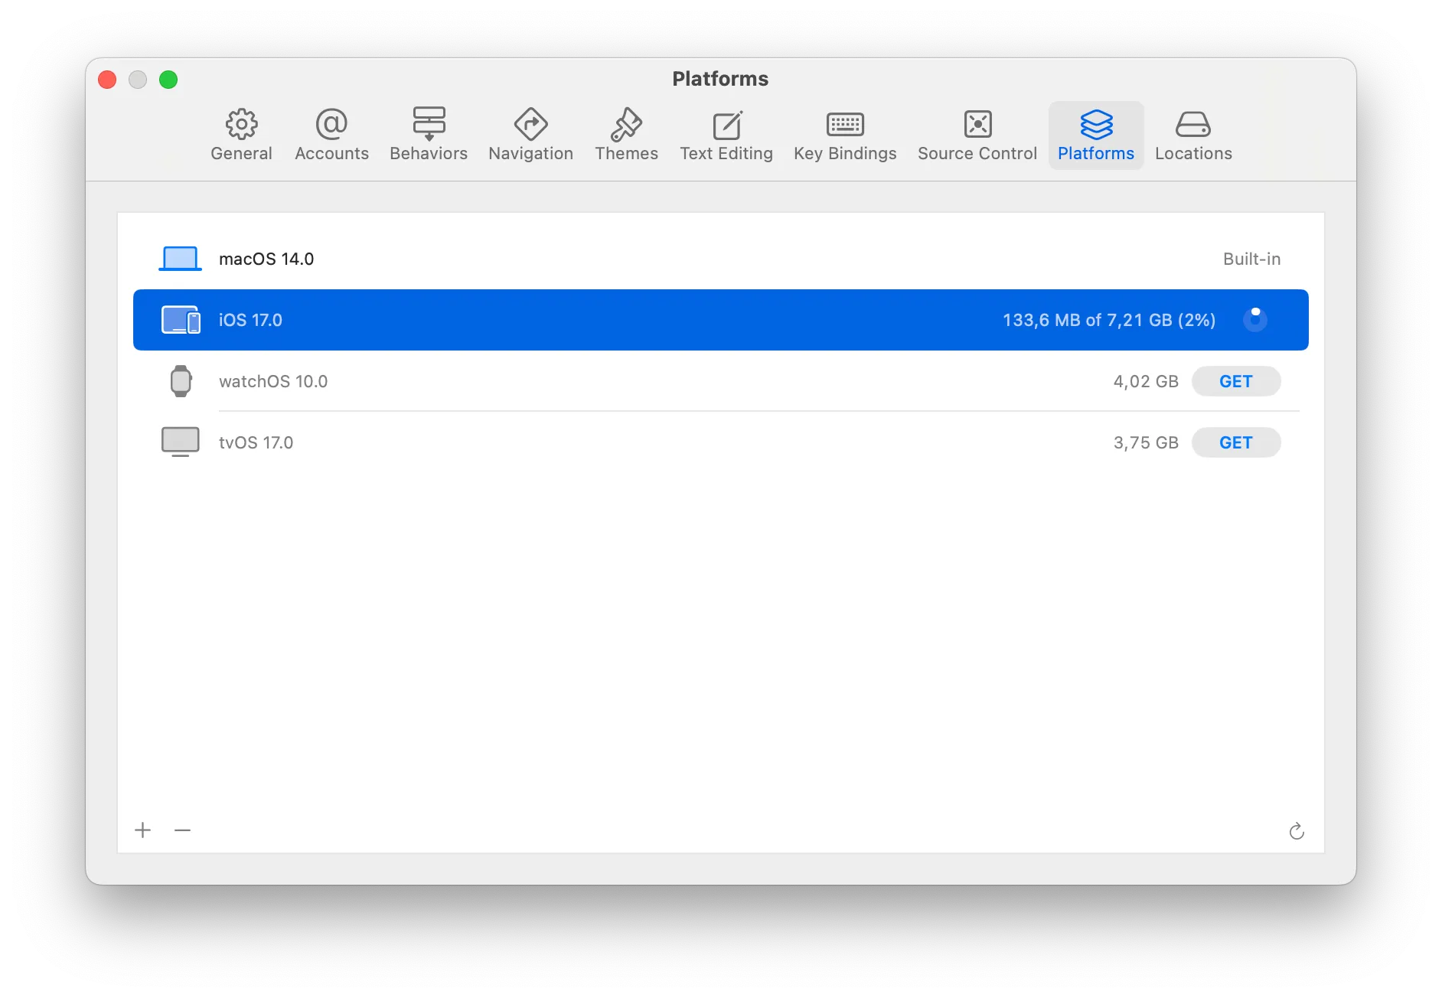
Task: Open the Themes settings pane
Action: coord(626,135)
